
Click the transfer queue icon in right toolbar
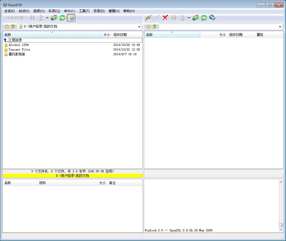click(195, 18)
